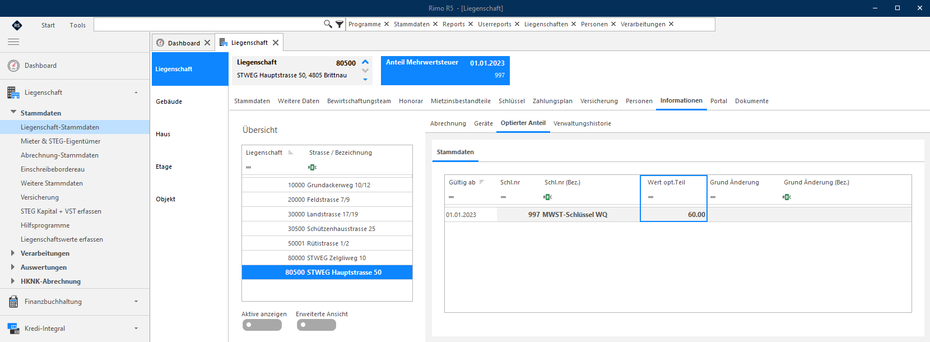Click the Kredi-Integral sidebar icon

[13, 329]
